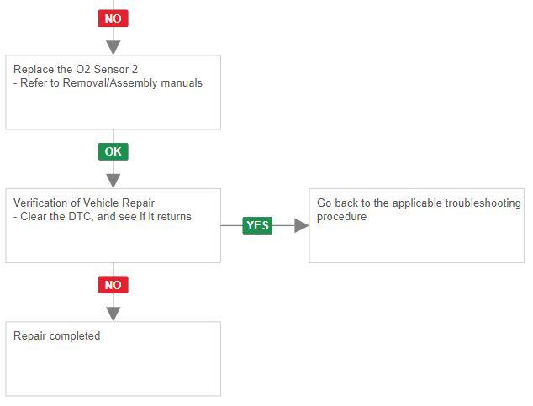The height and width of the screenshot is (406, 533).
Task: Click the green OK label
Action: point(113,151)
